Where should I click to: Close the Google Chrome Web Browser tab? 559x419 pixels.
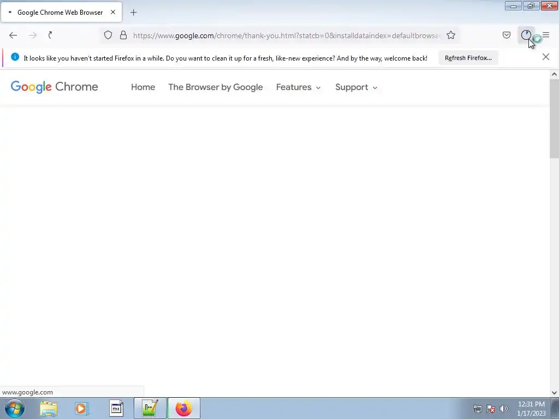113,12
